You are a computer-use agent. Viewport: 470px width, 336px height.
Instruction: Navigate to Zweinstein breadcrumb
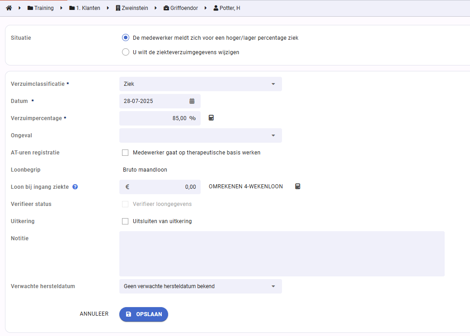point(132,8)
